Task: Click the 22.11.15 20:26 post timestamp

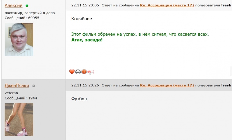Action: 85,85
